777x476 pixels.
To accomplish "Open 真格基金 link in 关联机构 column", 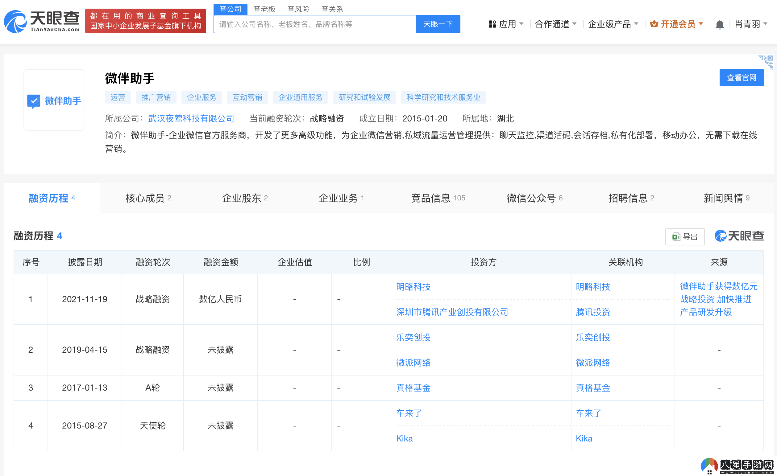I will (x=593, y=388).
